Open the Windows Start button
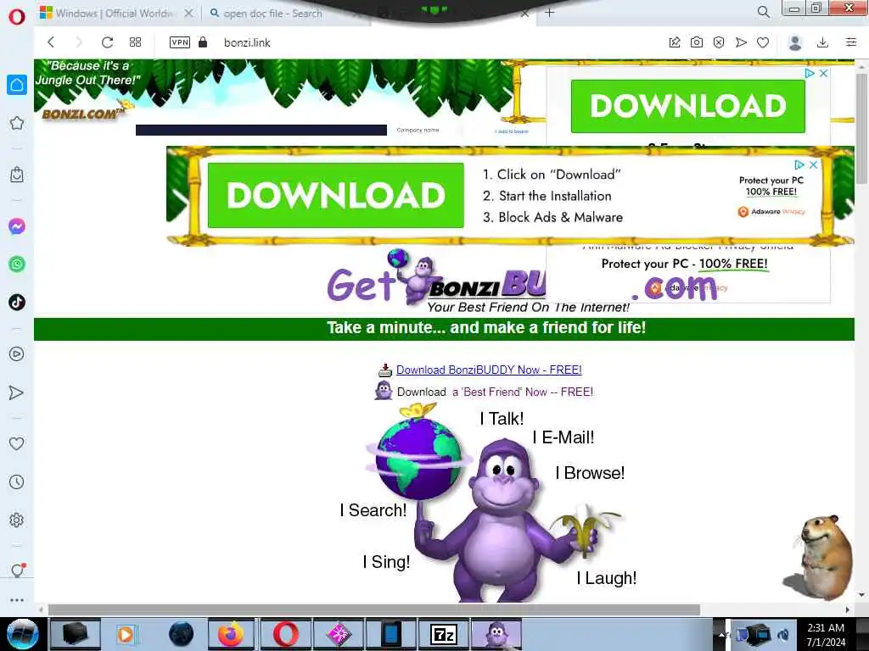 (x=22, y=634)
